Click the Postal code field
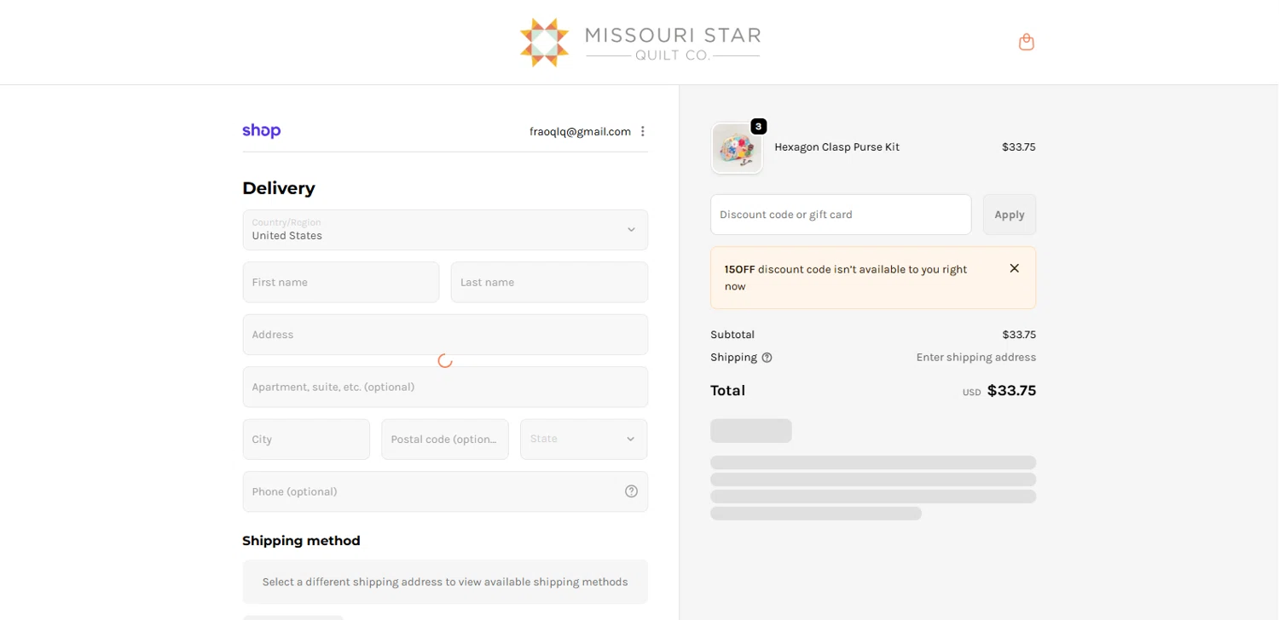Screen dimensions: 1279x620 [x=444, y=439]
